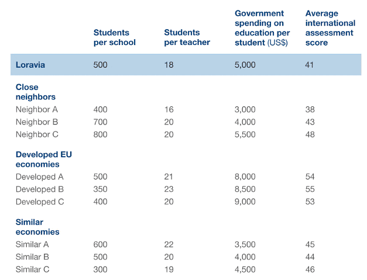367x280 pixels.
Task: Click Loravia's assessment score of 41
Action: pyautogui.click(x=310, y=65)
